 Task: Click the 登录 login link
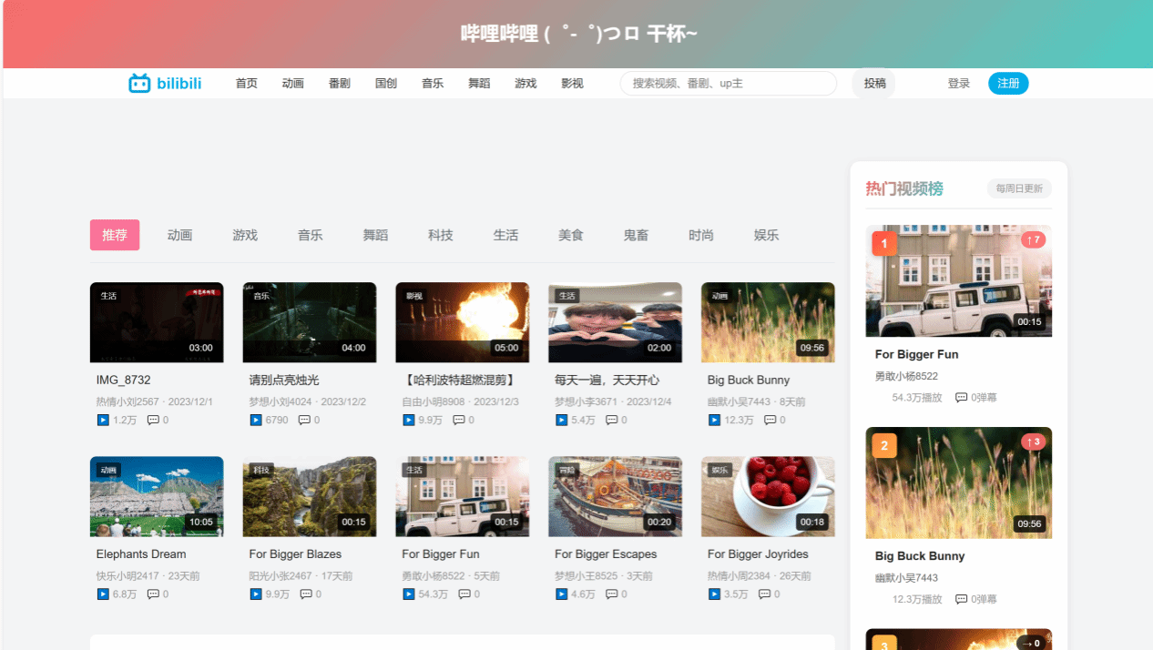pyautogui.click(x=958, y=84)
